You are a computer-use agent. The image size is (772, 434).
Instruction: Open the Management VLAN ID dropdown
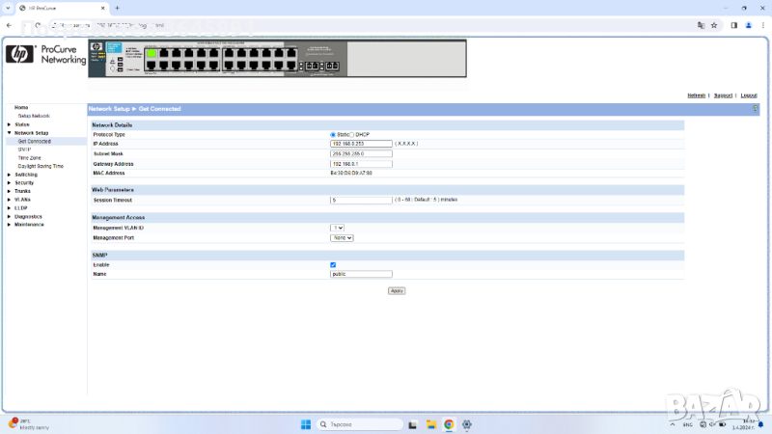tap(337, 228)
